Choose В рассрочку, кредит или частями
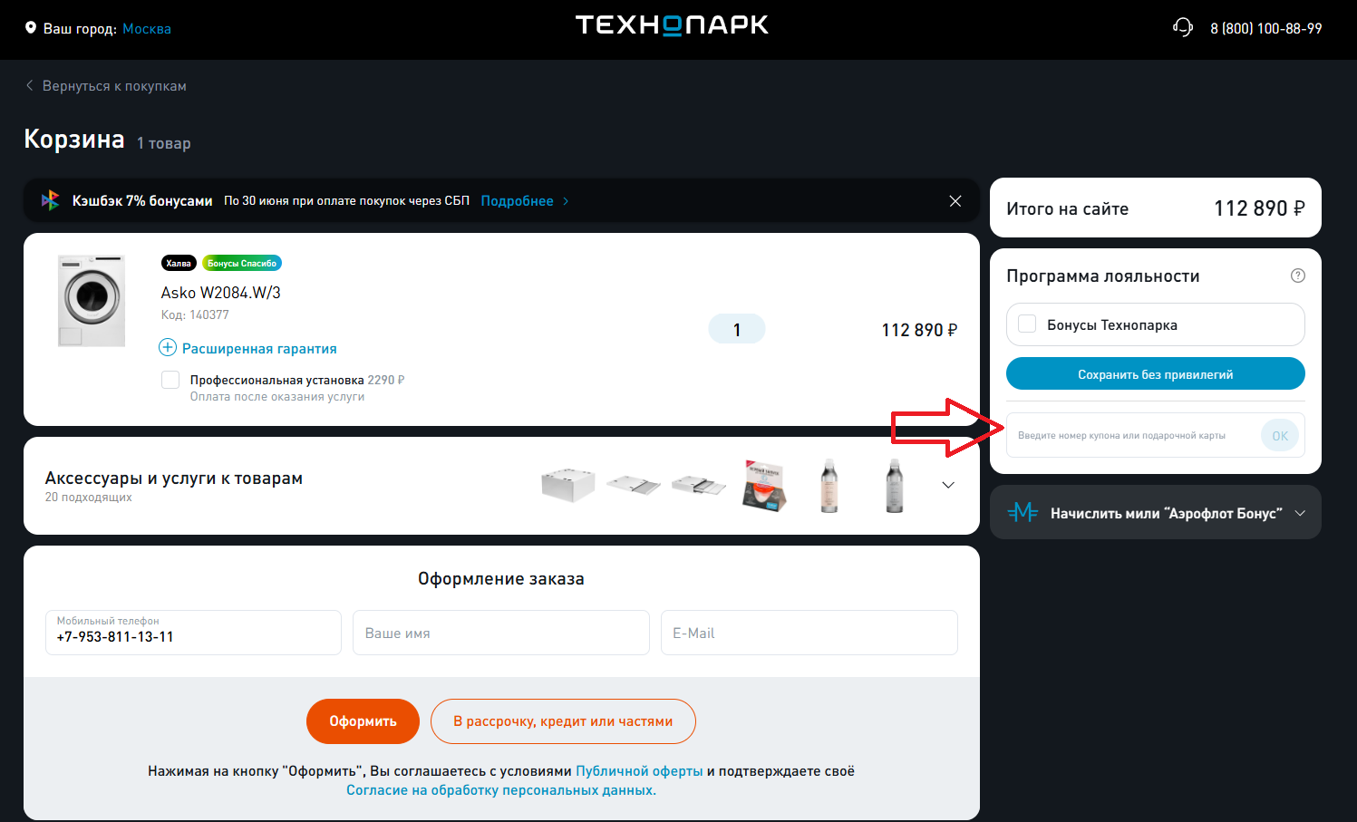1357x822 pixels. click(563, 721)
